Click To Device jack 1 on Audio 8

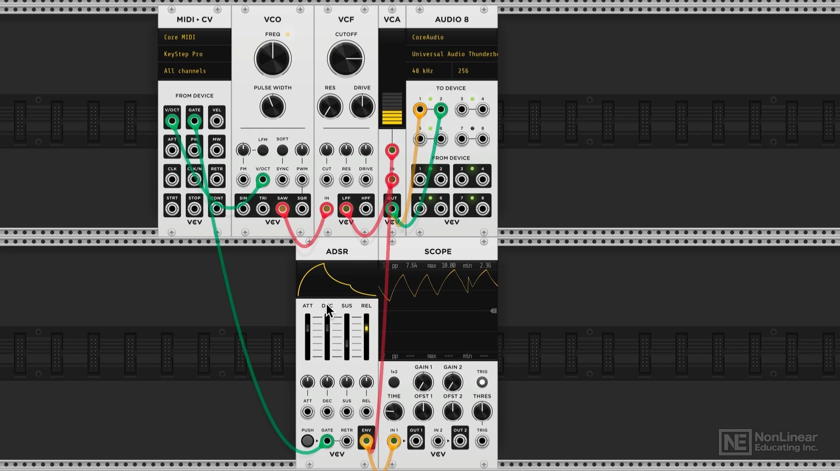pos(420,109)
